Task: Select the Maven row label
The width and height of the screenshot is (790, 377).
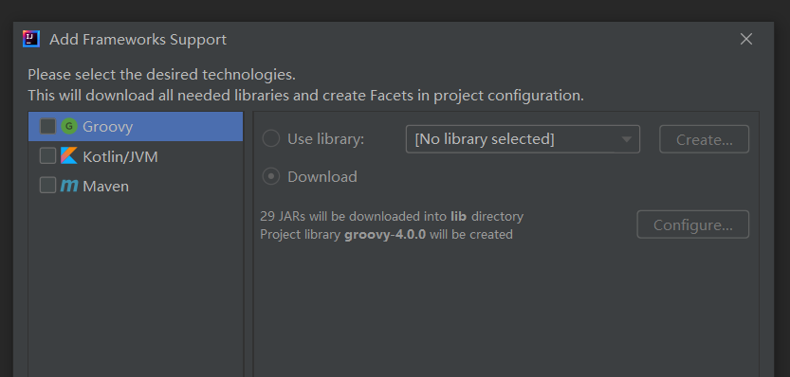Action: pos(106,187)
